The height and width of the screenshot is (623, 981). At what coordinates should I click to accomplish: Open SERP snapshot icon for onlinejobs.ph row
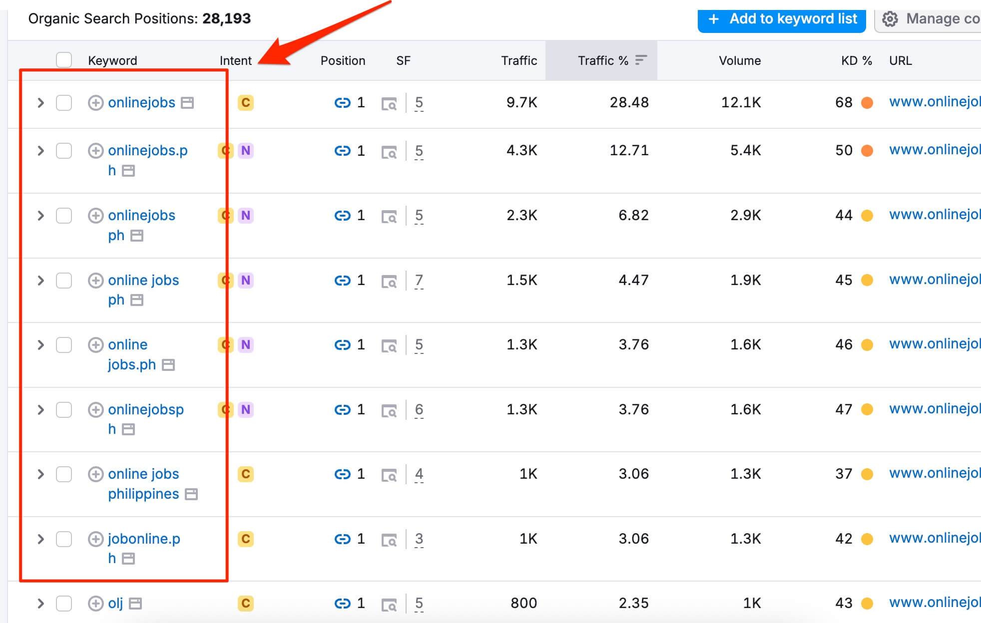coord(389,152)
